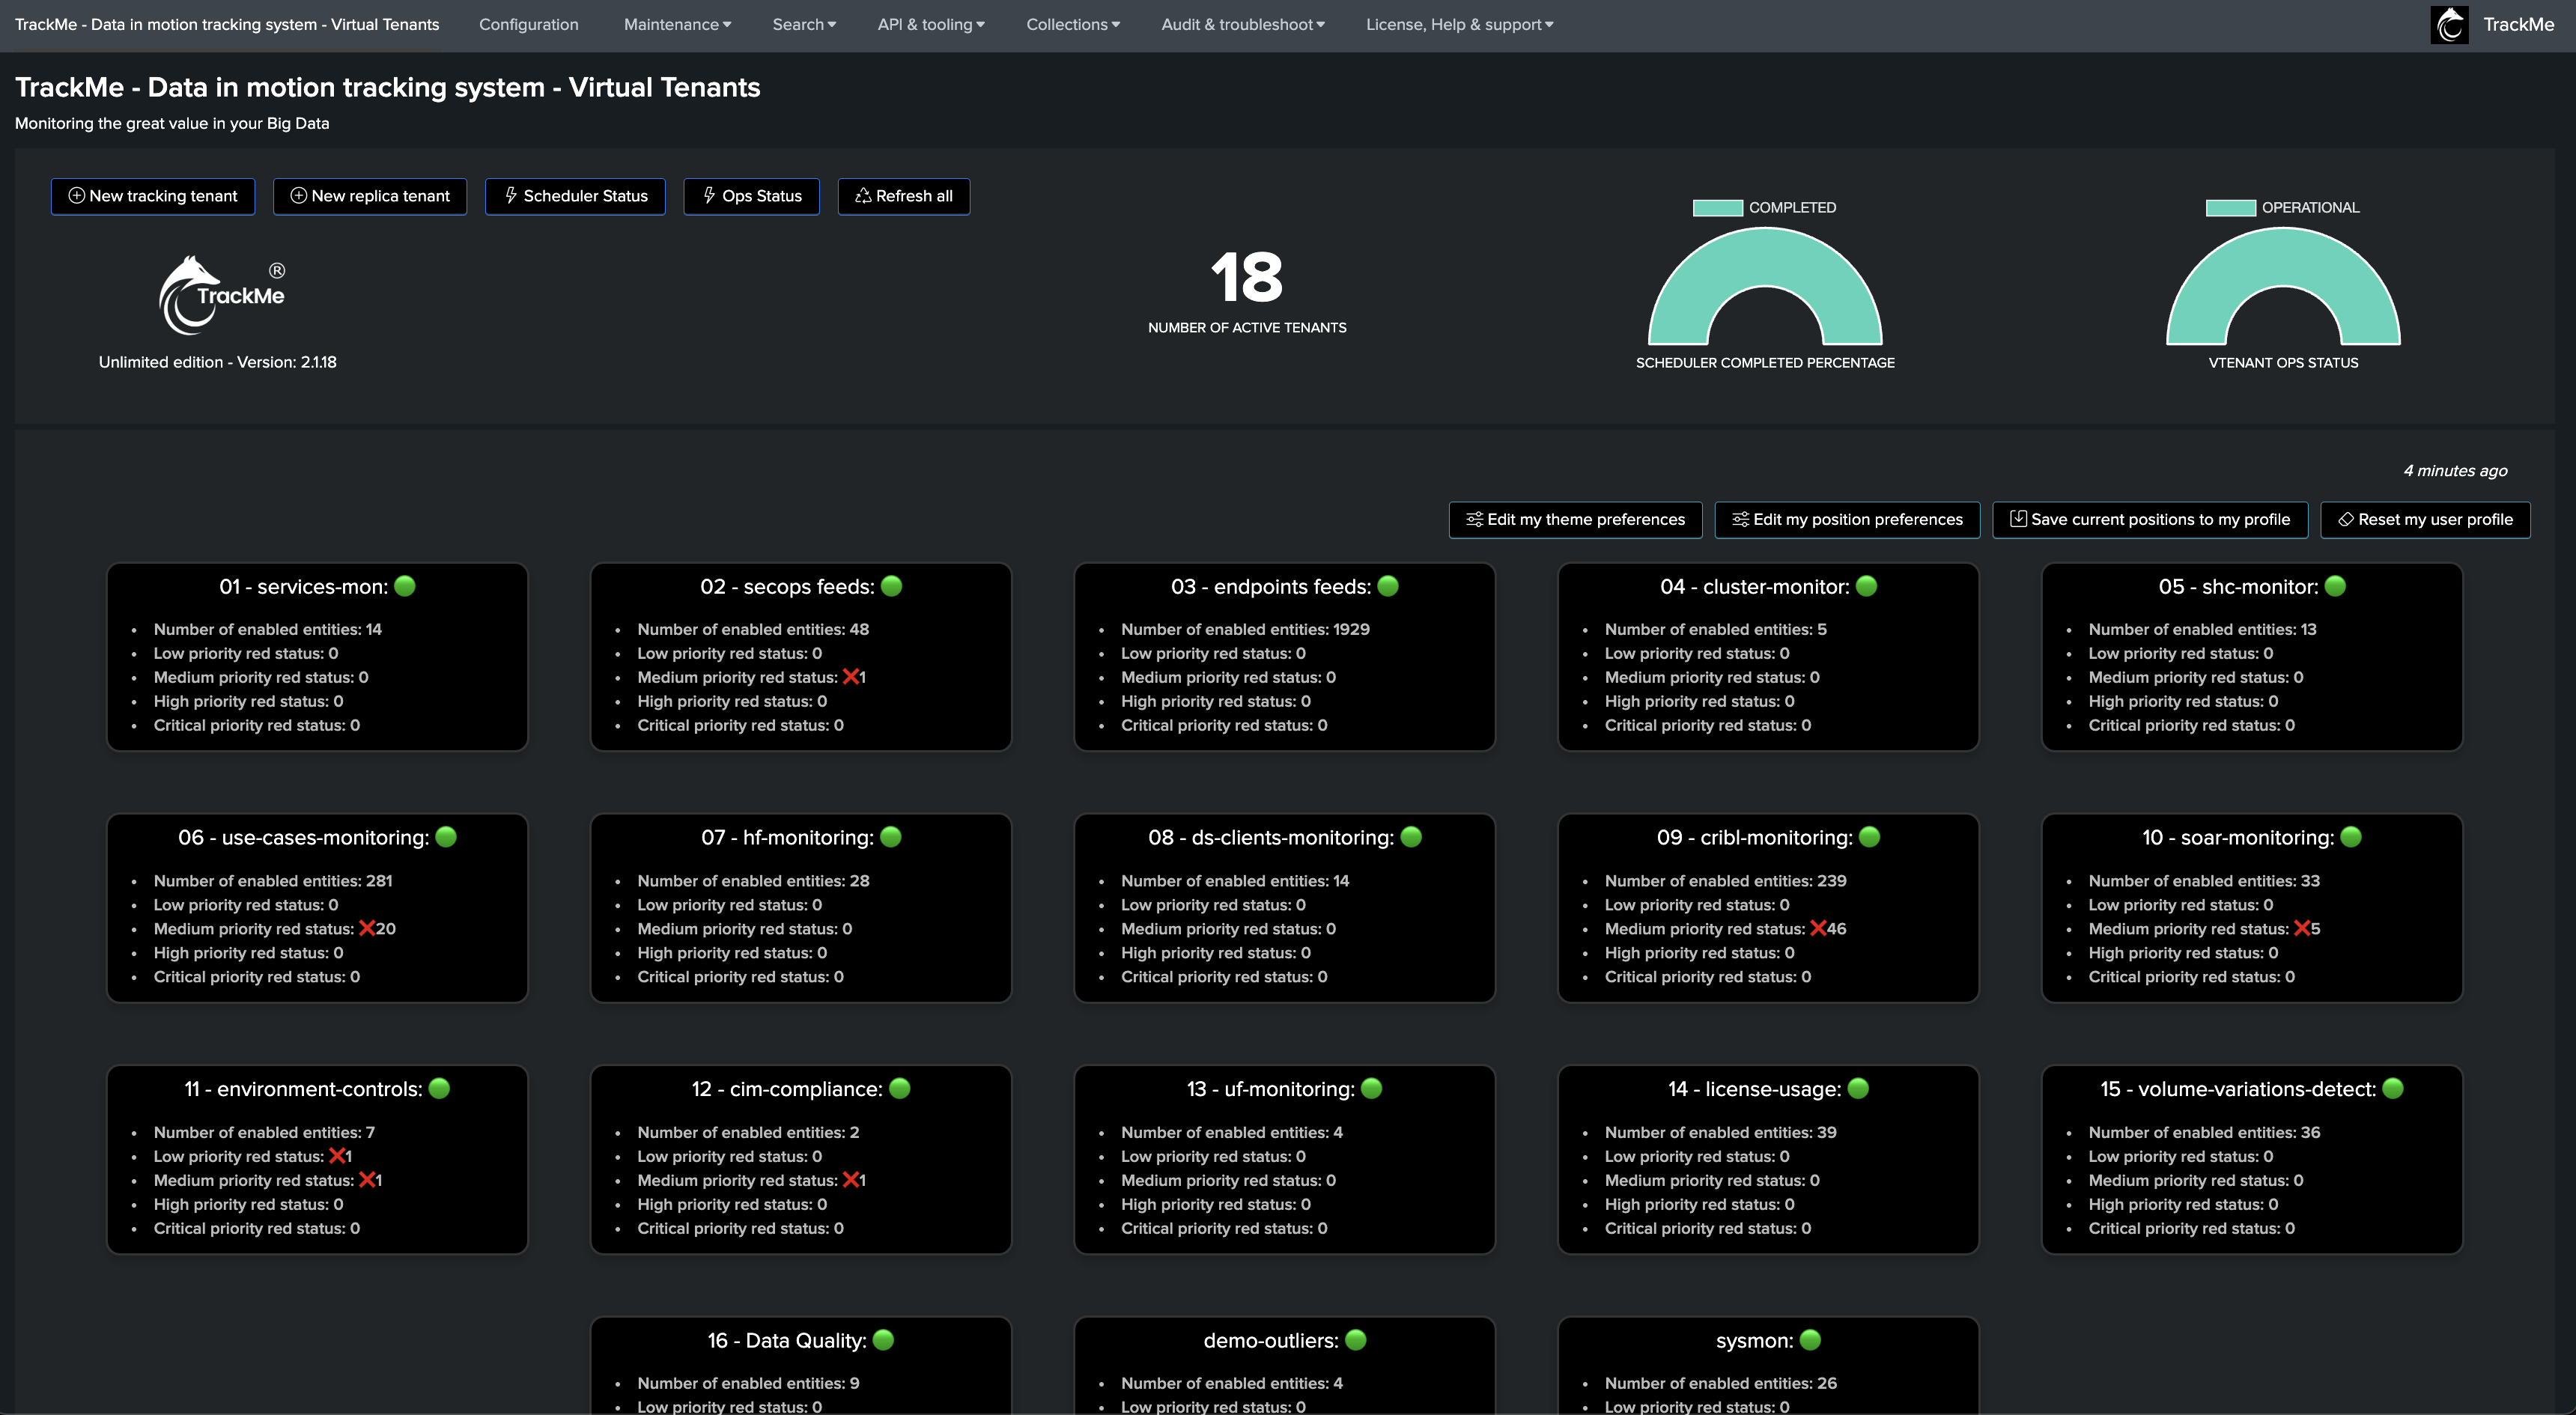Image resolution: width=2576 pixels, height=1415 pixels.
Task: Click the red X next to 20 in use-cases-monitoring
Action: click(x=367, y=928)
